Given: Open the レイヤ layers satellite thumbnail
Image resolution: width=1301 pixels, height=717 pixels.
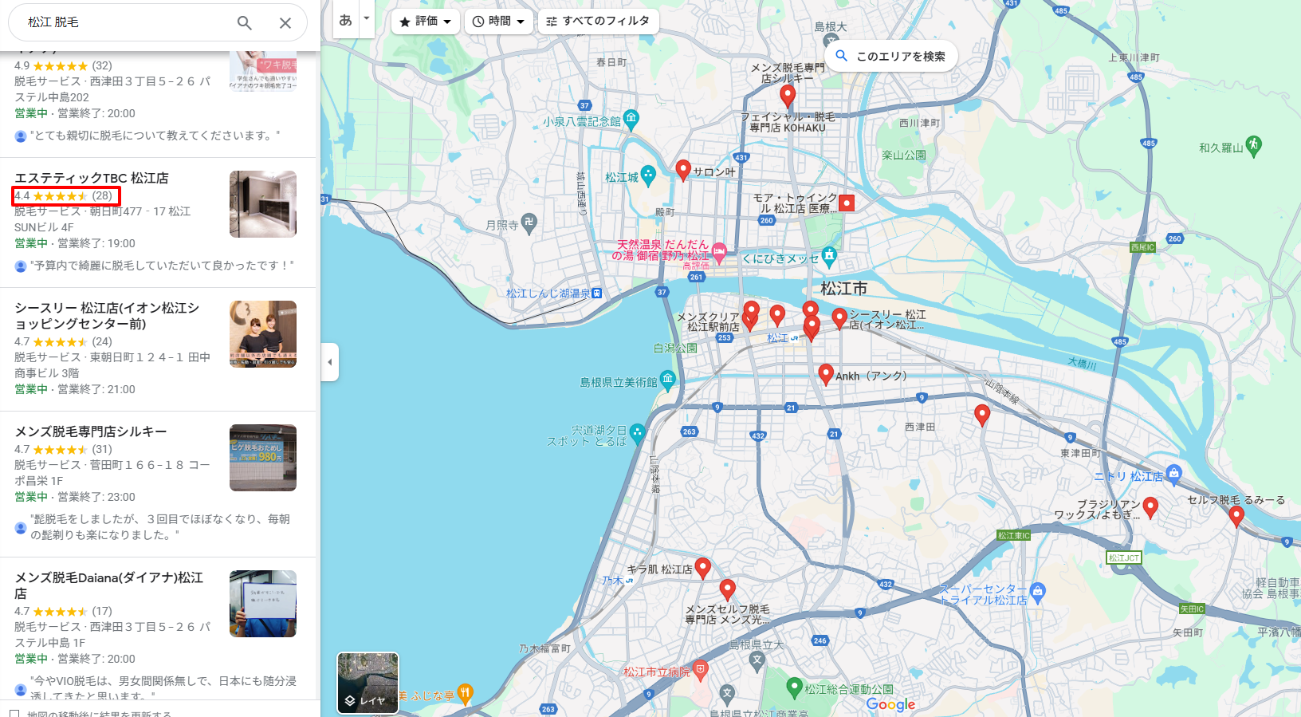Looking at the screenshot, I should (x=368, y=683).
